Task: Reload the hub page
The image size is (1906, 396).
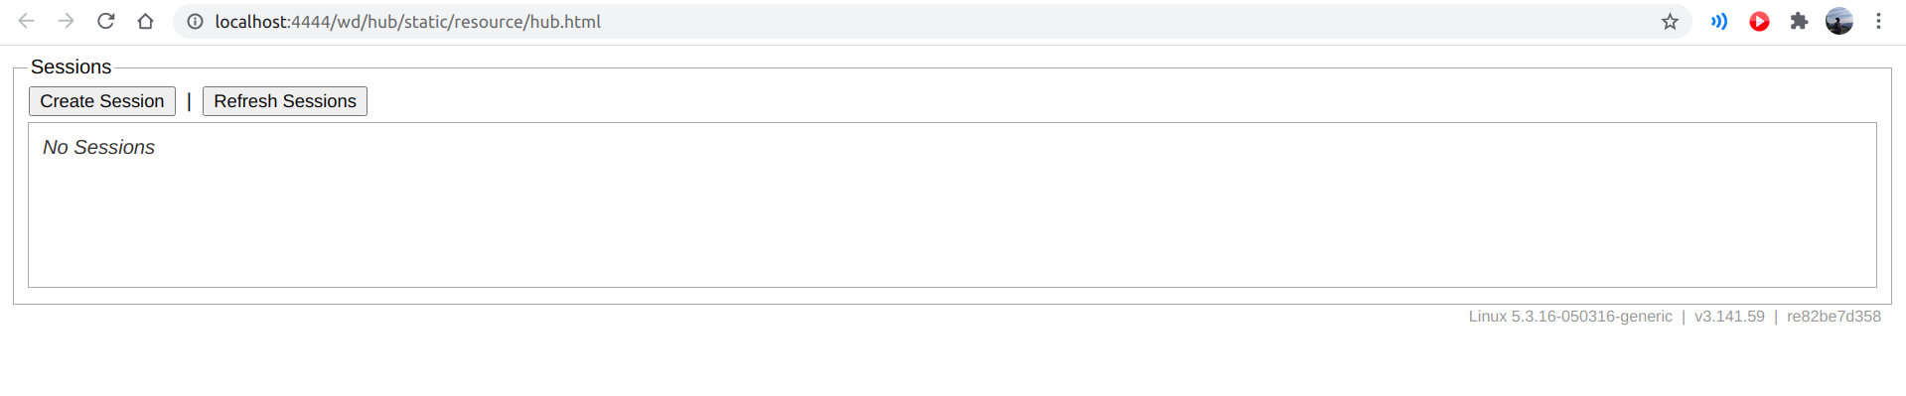Action: tap(106, 21)
